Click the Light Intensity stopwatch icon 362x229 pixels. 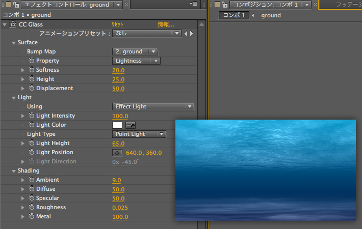tap(32, 116)
